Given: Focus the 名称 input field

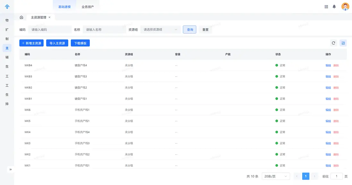Looking at the screenshot, I should tap(105, 29).
